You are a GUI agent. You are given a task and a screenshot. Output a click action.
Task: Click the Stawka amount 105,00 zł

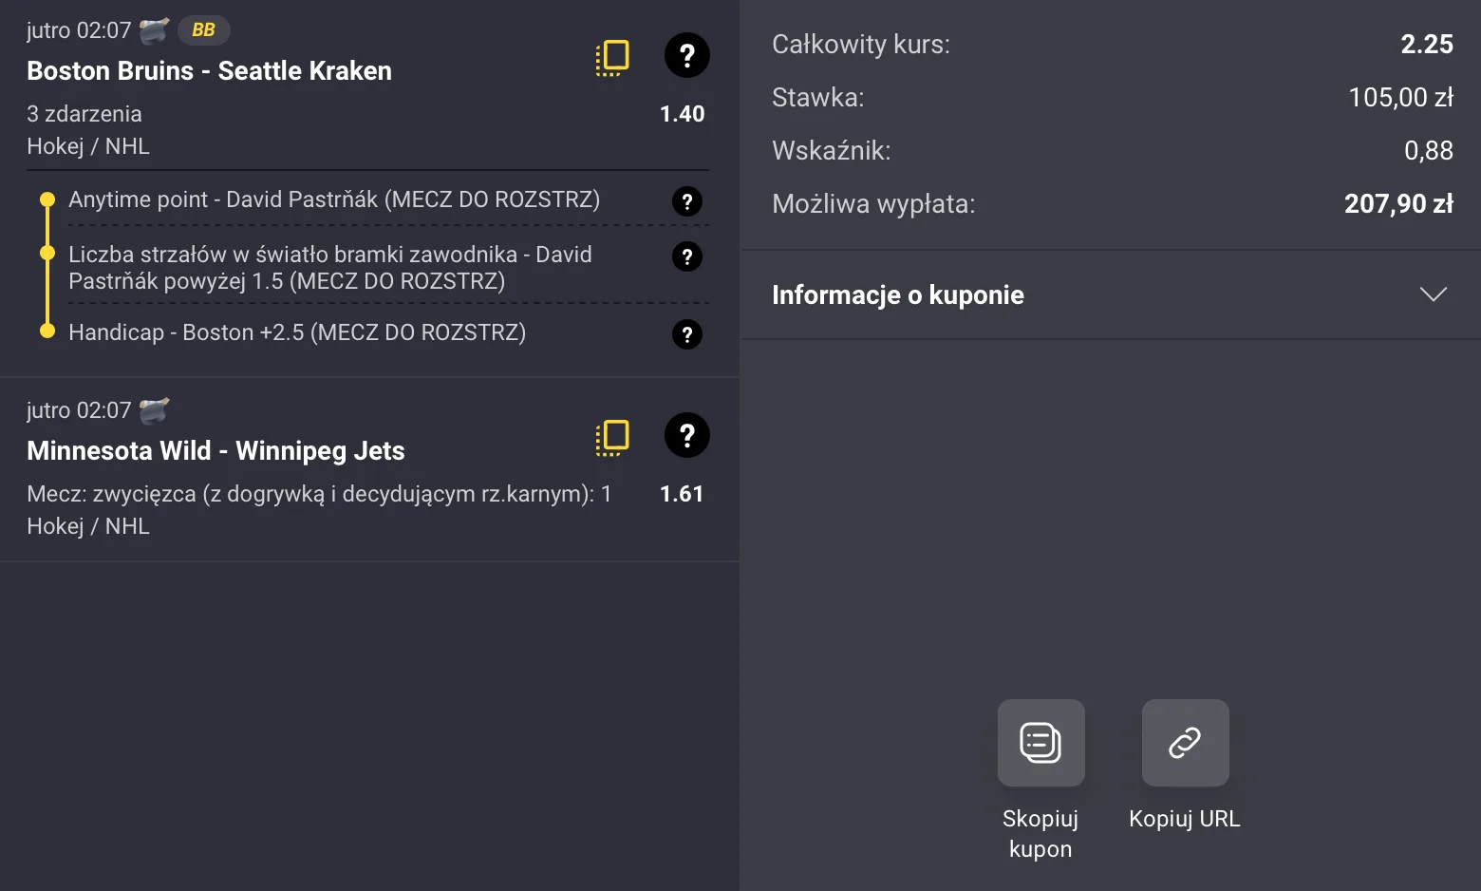point(1400,97)
